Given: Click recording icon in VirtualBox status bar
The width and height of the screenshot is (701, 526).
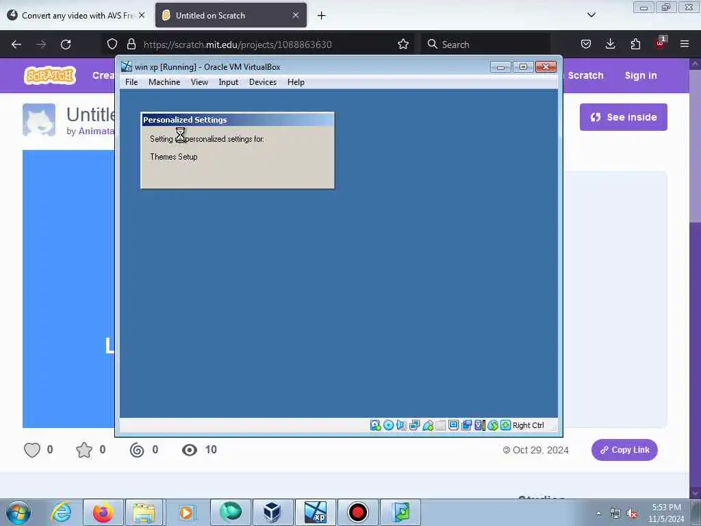Looking at the screenshot, I should click(x=466, y=425).
